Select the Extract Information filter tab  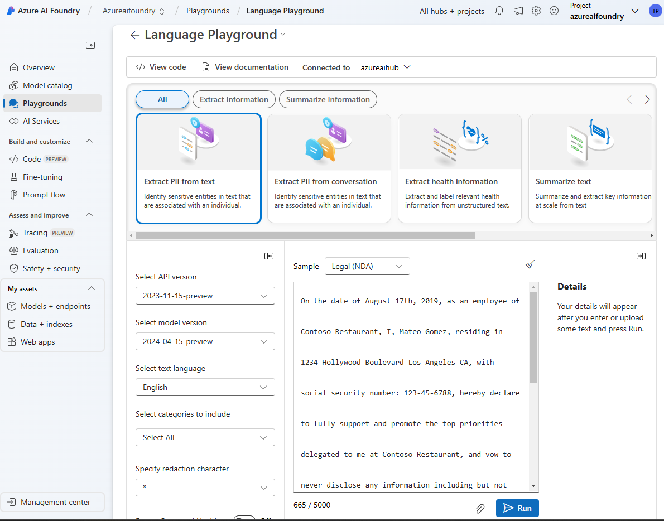click(x=234, y=99)
